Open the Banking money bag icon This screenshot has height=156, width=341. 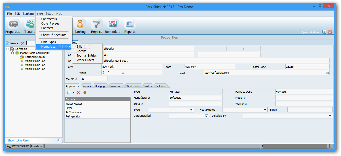point(80,24)
